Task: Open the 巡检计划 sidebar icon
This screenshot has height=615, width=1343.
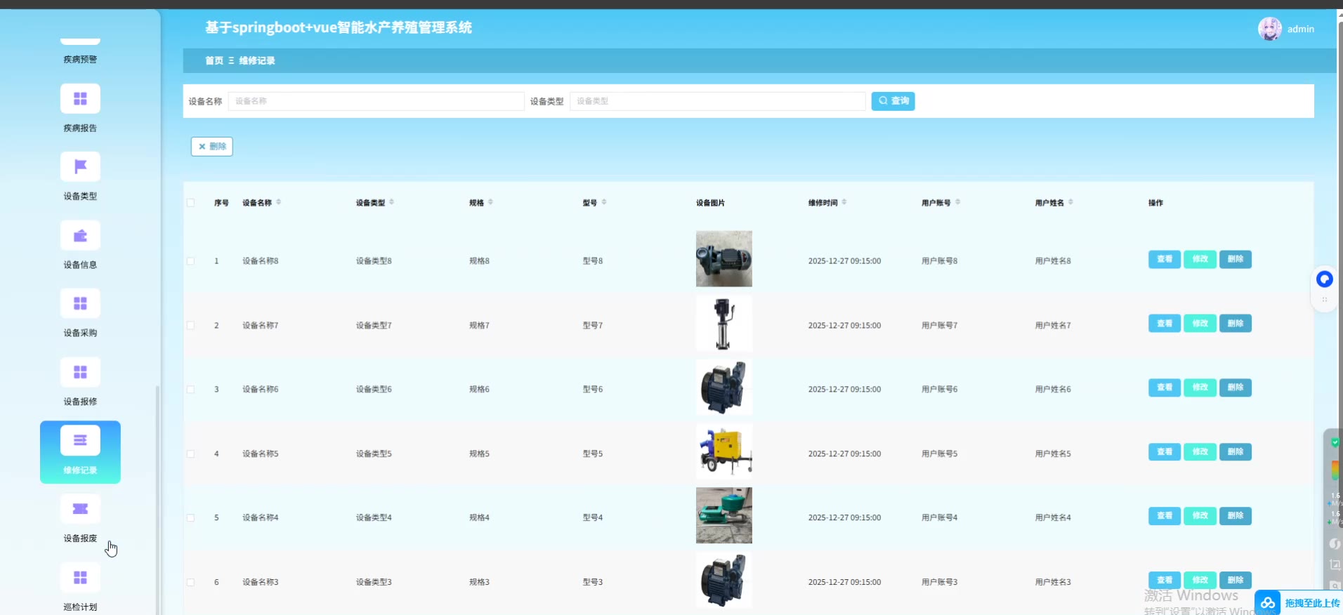Action: pyautogui.click(x=80, y=577)
